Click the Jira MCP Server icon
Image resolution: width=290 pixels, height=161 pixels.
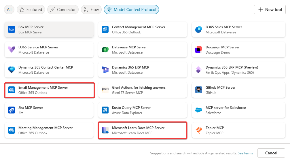pyautogui.click(x=12, y=110)
